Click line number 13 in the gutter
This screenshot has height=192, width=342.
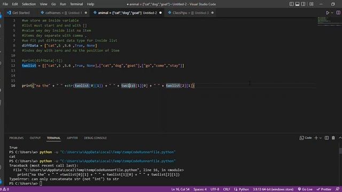pyautogui.click(x=13, y=70)
